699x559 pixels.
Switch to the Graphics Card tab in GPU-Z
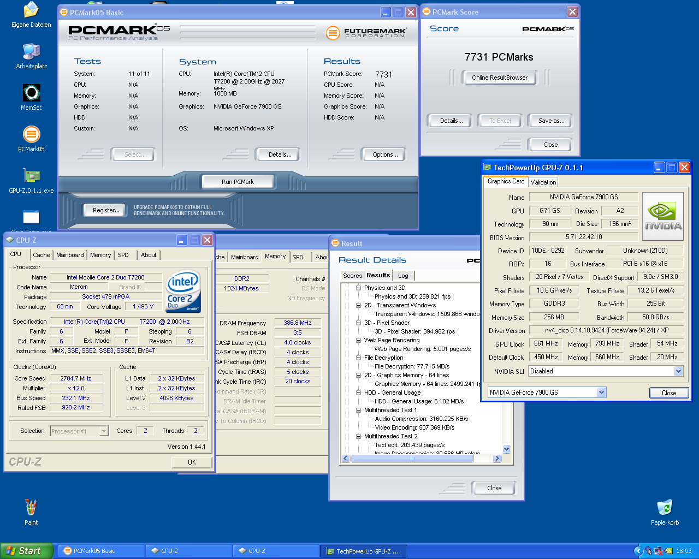point(506,181)
